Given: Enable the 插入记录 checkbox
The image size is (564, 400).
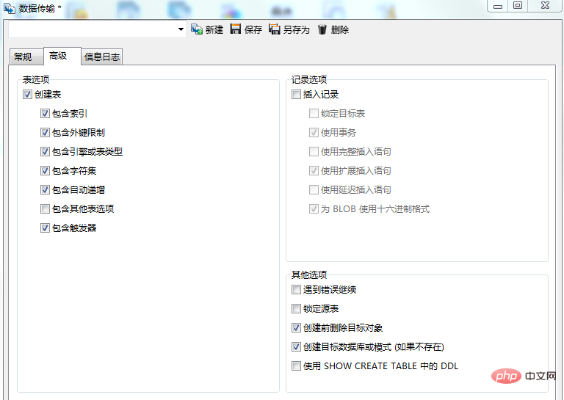Looking at the screenshot, I should [x=296, y=95].
